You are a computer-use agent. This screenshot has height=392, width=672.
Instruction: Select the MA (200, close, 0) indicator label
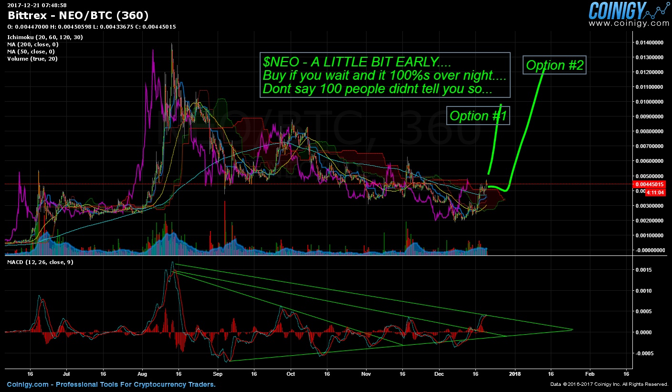tap(33, 44)
